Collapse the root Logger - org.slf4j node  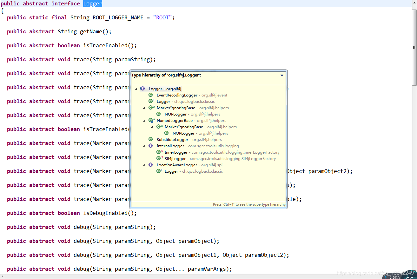[x=136, y=89]
